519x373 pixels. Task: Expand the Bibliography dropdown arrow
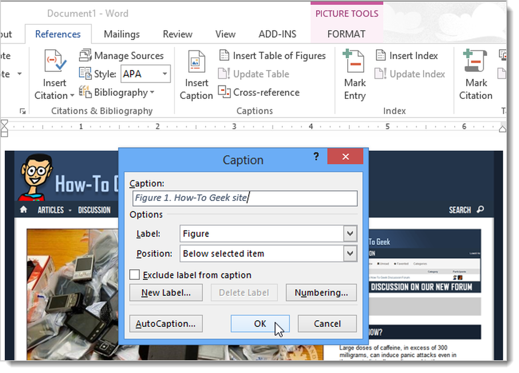pos(152,93)
